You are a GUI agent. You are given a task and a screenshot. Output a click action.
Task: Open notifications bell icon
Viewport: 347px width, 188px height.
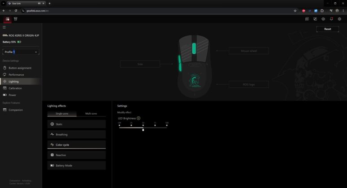coord(331,19)
